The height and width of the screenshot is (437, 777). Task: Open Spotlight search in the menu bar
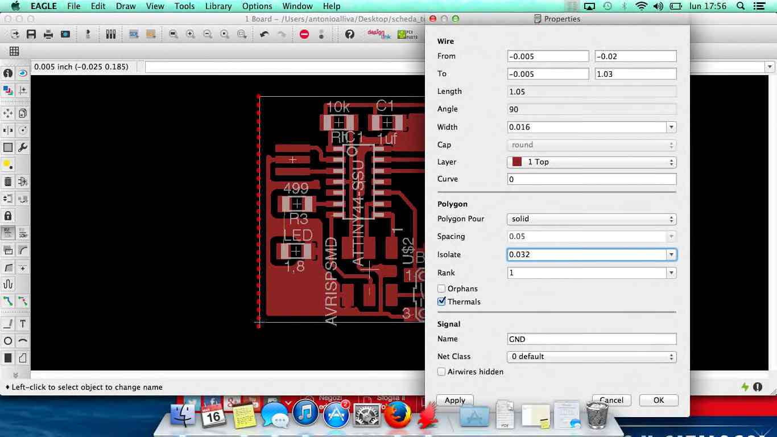tap(741, 6)
